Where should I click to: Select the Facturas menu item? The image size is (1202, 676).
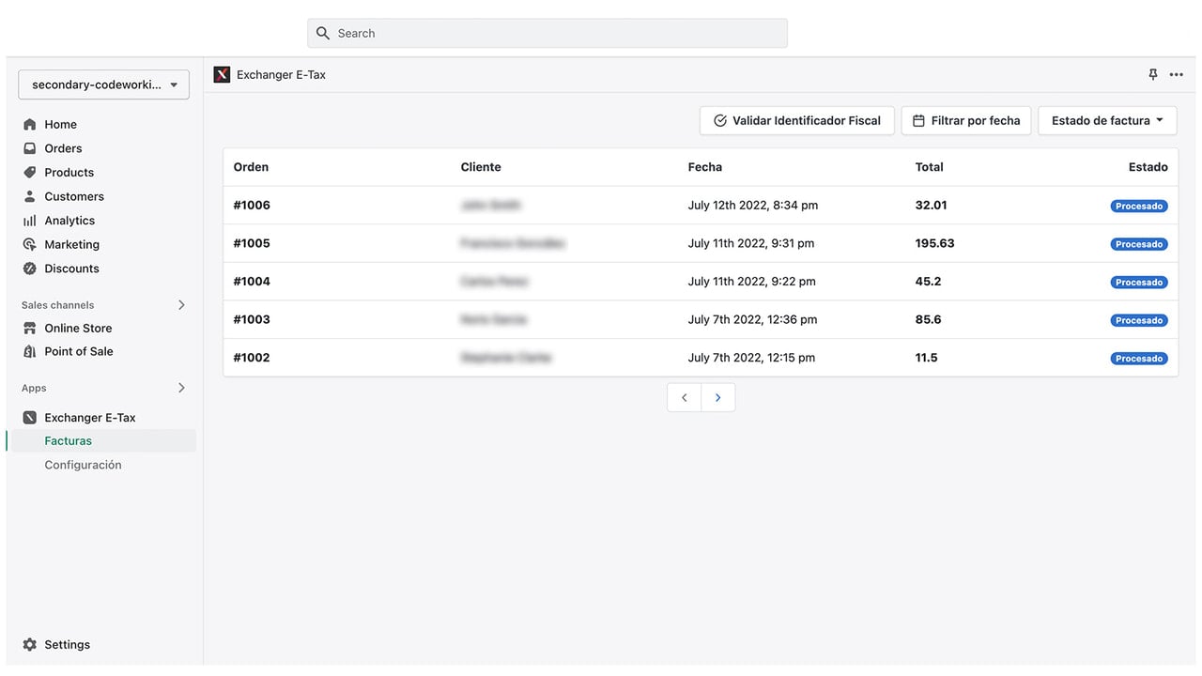click(x=101, y=440)
